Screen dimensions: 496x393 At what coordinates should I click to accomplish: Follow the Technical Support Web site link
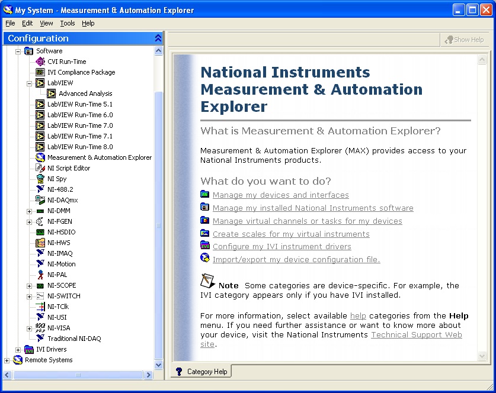pos(416,334)
